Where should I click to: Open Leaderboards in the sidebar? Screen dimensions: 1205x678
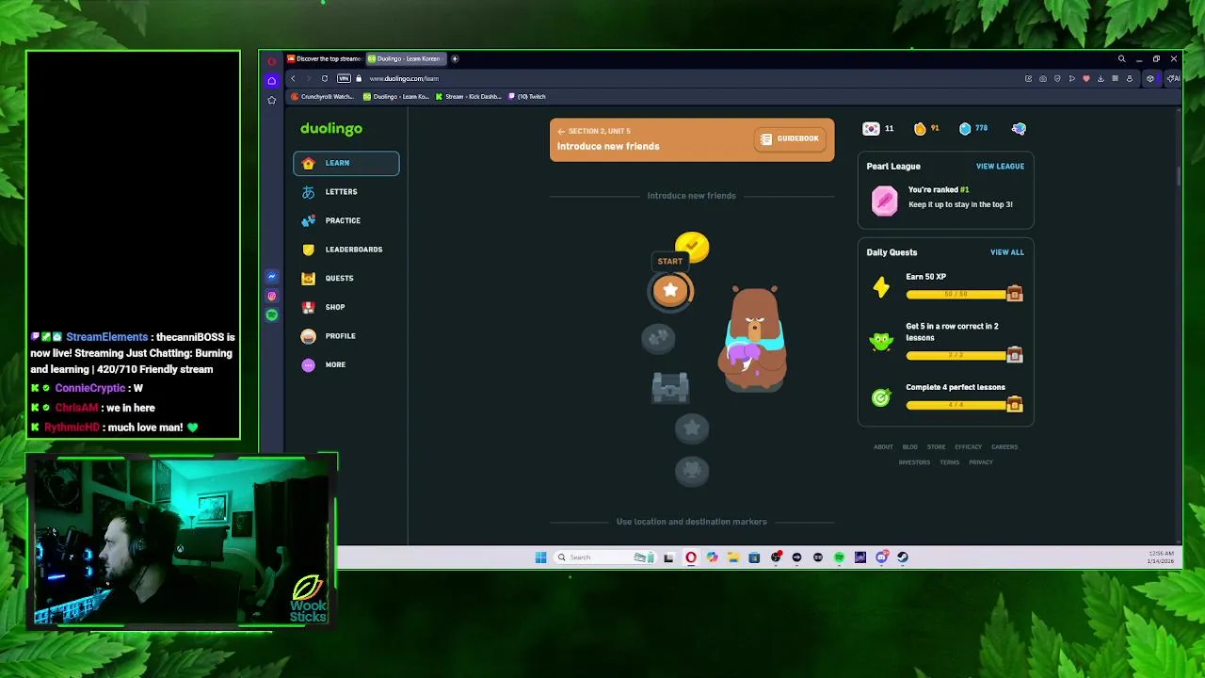(345, 250)
